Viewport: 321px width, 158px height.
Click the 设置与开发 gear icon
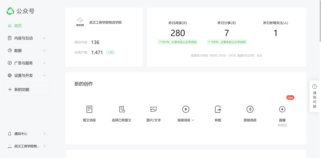click(10, 75)
